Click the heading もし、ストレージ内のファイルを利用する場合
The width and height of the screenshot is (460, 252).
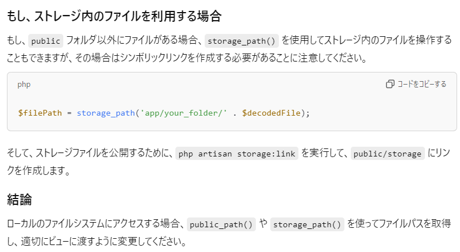114,16
